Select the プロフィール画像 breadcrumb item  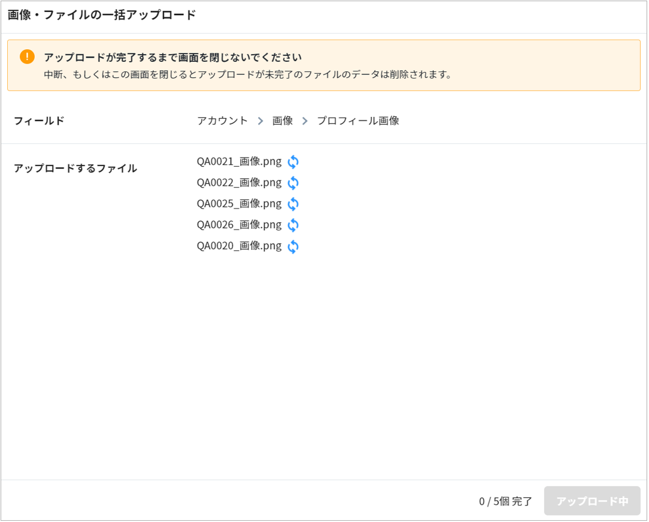coord(358,121)
